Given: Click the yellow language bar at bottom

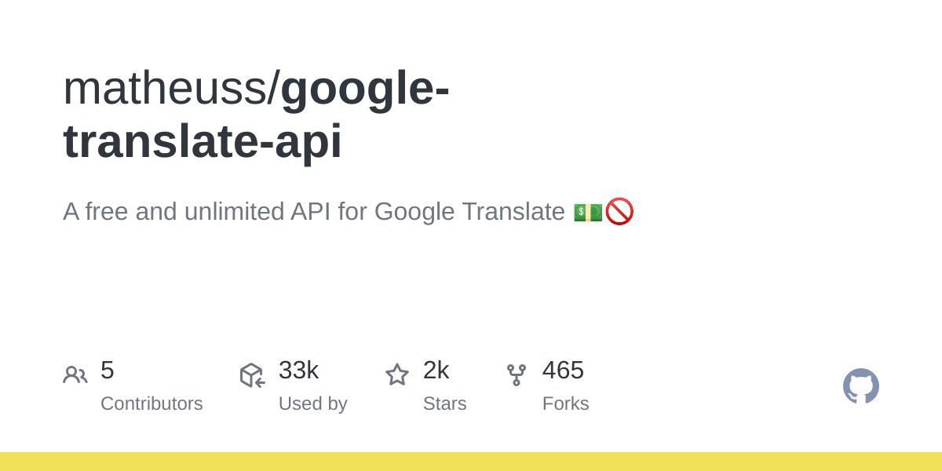Looking at the screenshot, I should pos(471,462).
